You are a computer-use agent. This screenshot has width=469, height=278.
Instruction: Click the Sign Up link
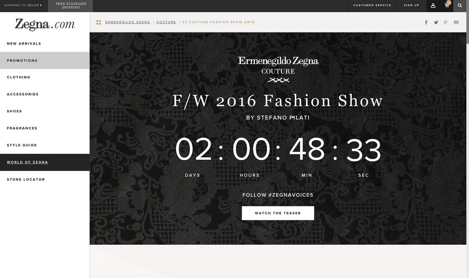(x=411, y=5)
